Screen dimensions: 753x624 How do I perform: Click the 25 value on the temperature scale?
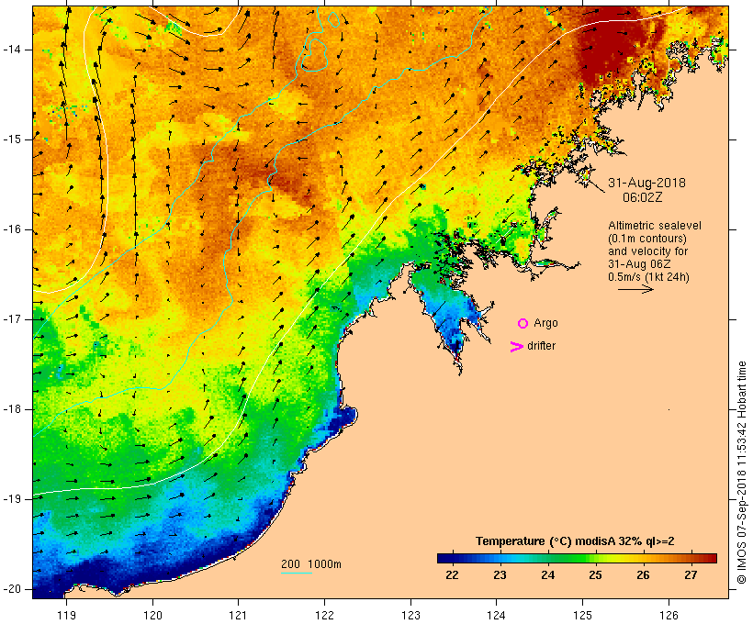point(595,575)
